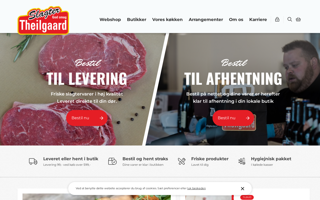This screenshot has height=200, width=320.
Task: Open the Webshop menu
Action: 110,19
